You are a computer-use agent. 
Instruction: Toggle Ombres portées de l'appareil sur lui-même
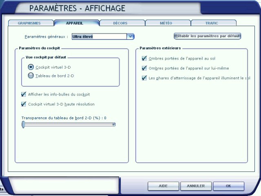144,68
